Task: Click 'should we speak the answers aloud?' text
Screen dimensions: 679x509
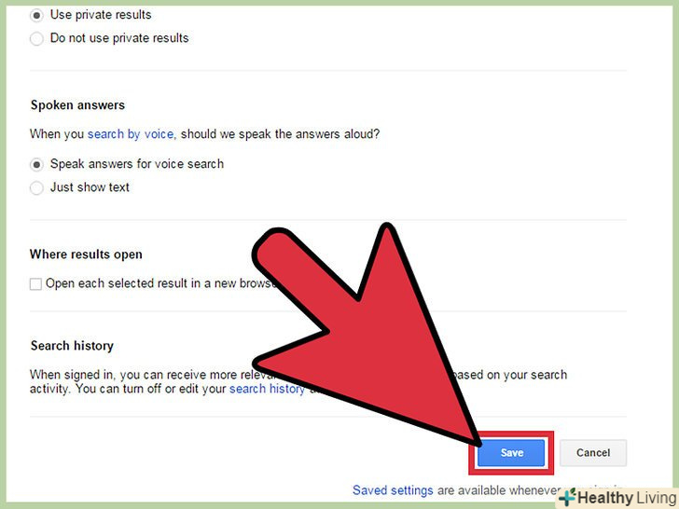Action: [x=280, y=134]
